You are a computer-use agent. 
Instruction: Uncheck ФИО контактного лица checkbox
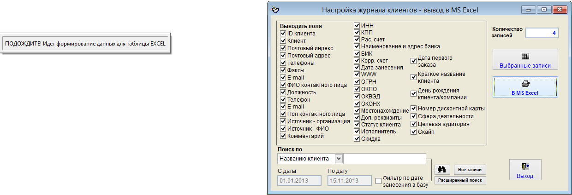click(x=283, y=85)
